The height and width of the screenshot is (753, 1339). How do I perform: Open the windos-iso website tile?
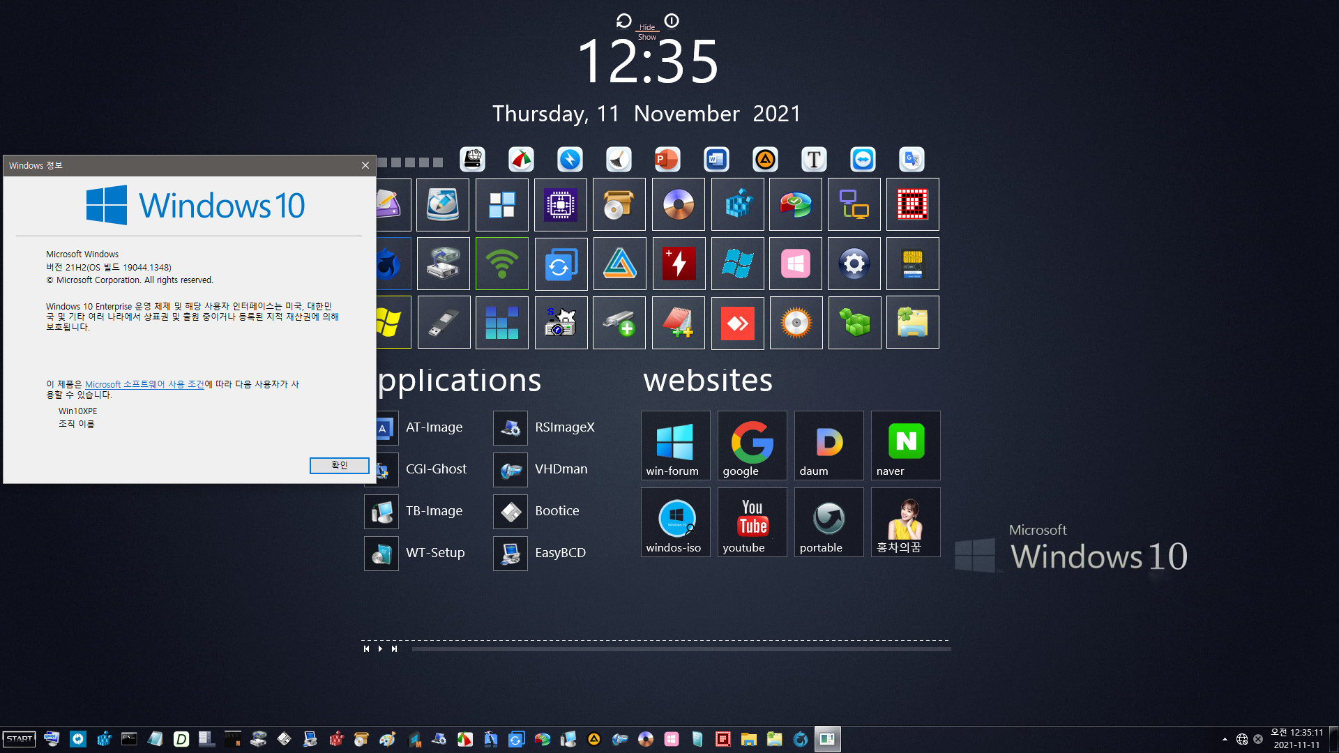tap(676, 522)
